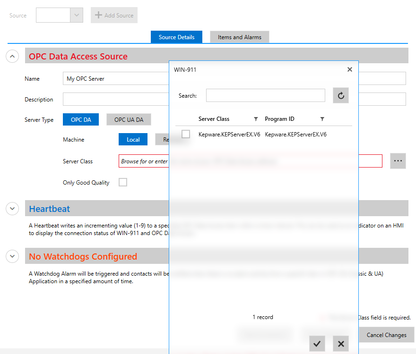The width and height of the screenshot is (416, 354).
Task: Filter the Server Class column
Action: coord(256,119)
